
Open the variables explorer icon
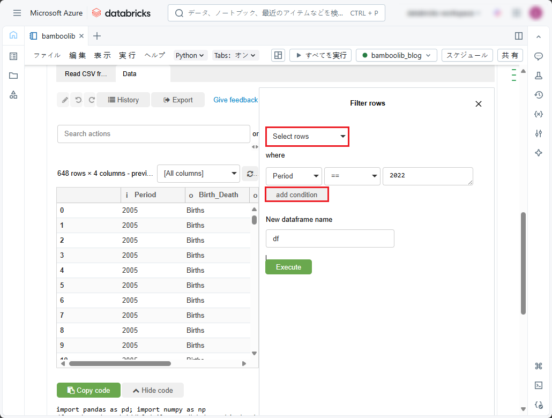[x=539, y=114]
